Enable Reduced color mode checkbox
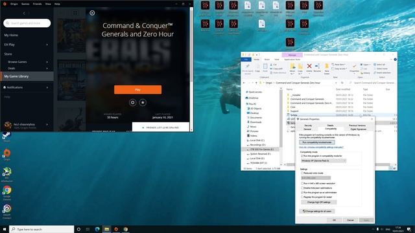This screenshot has height=233, width=415. point(302,173)
